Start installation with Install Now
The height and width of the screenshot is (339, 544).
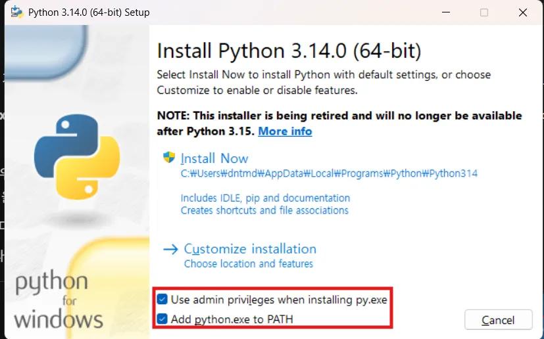click(214, 158)
